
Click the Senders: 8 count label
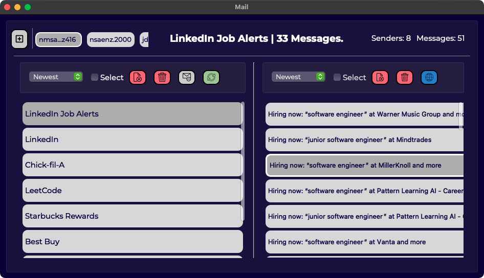click(391, 38)
